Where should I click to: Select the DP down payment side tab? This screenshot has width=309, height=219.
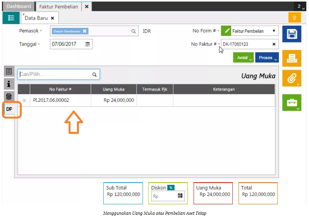pyautogui.click(x=9, y=109)
